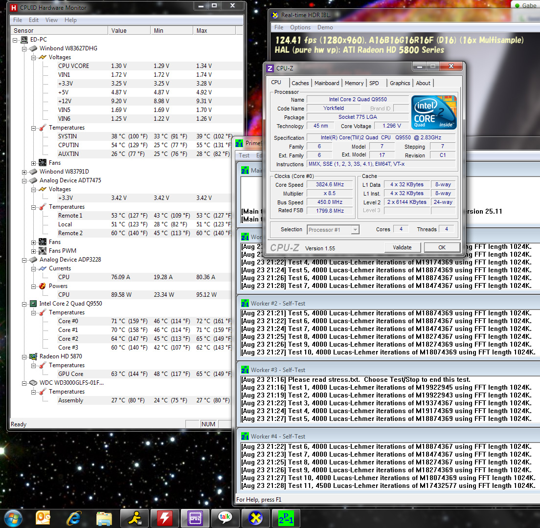Open Options menu in Real-time HDR IBL

tap(300, 27)
